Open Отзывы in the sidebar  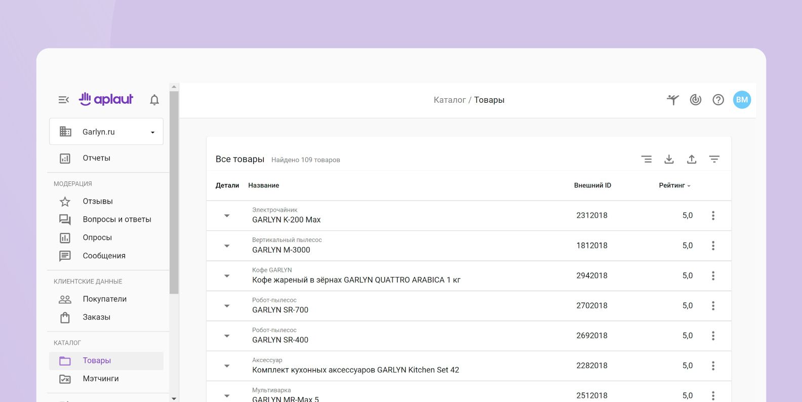(x=98, y=201)
